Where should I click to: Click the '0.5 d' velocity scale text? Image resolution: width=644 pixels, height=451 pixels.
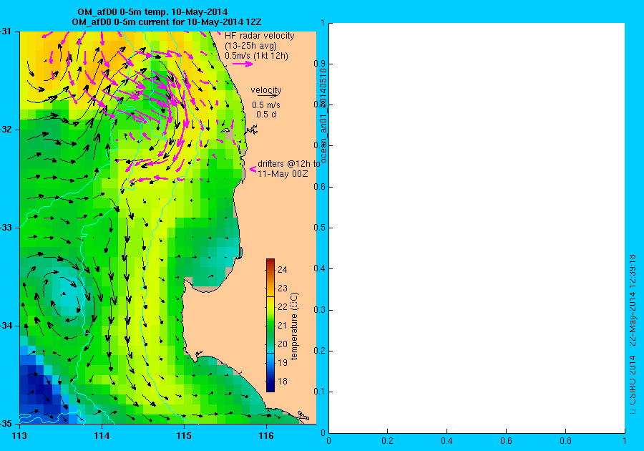click(x=266, y=115)
